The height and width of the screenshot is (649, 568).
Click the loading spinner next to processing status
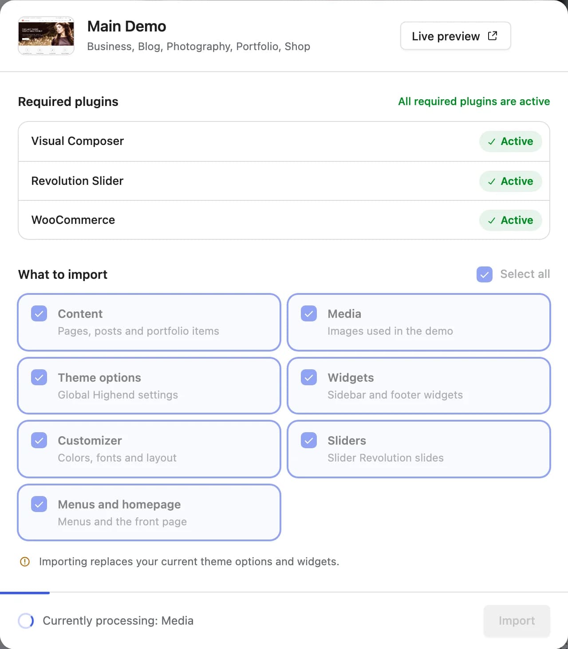[x=26, y=621]
